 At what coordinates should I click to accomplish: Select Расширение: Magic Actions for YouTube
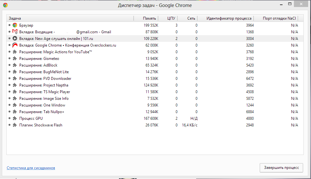coord(155,52)
